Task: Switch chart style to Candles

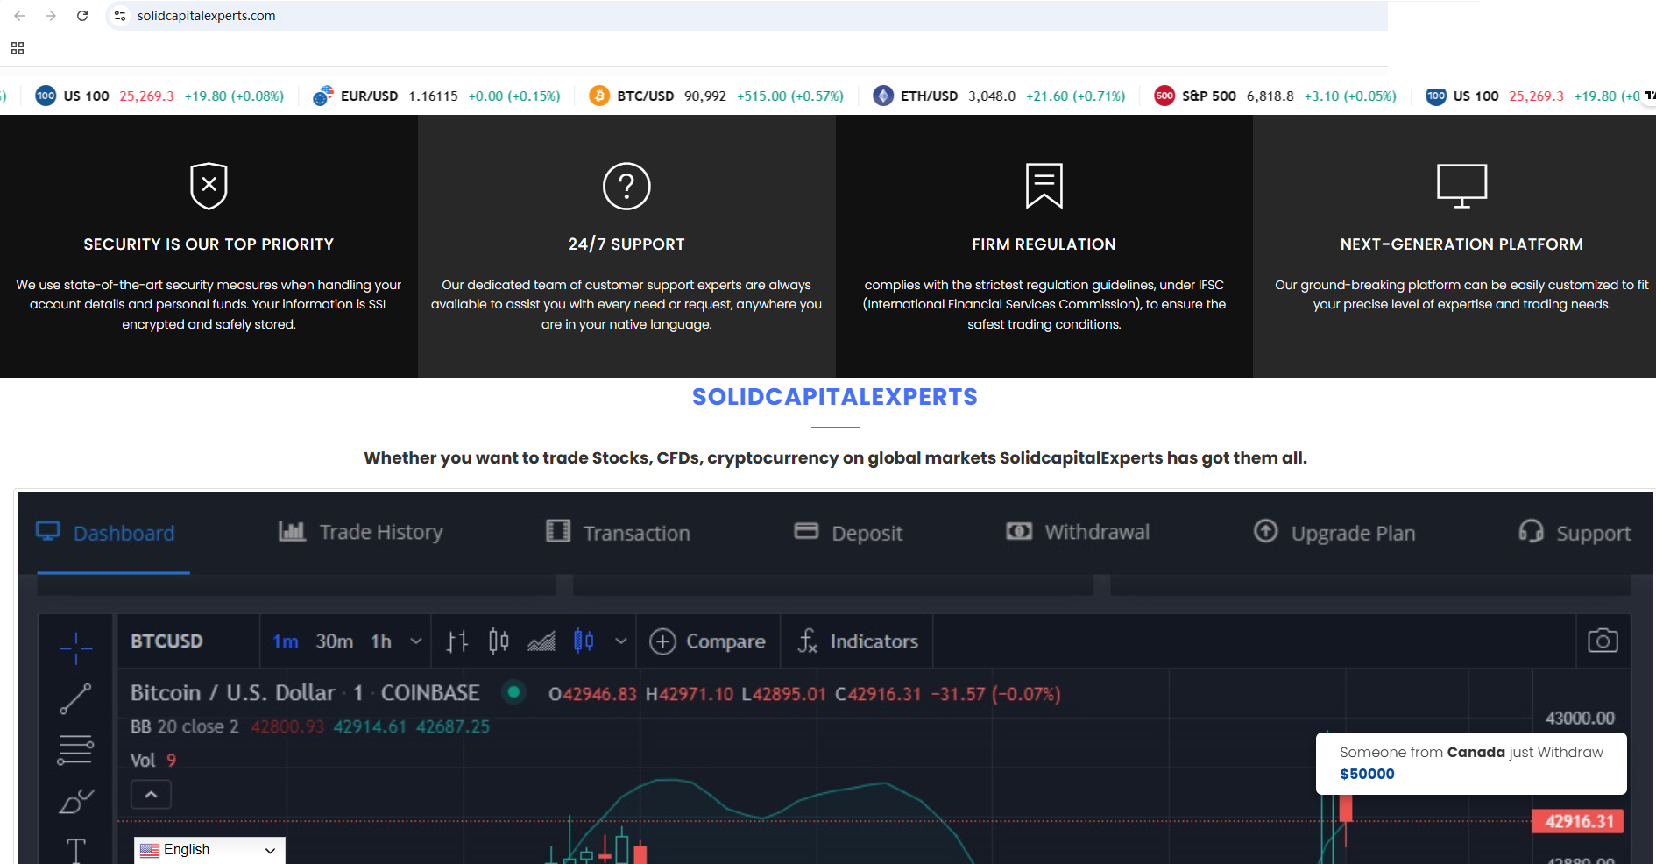Action: click(499, 641)
